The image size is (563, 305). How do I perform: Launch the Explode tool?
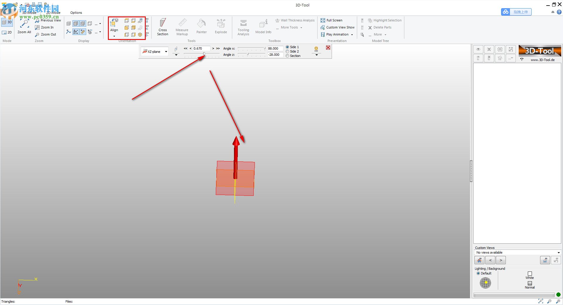[x=221, y=27]
